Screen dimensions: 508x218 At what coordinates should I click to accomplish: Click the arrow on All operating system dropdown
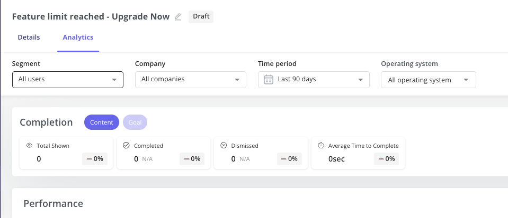[466, 80]
